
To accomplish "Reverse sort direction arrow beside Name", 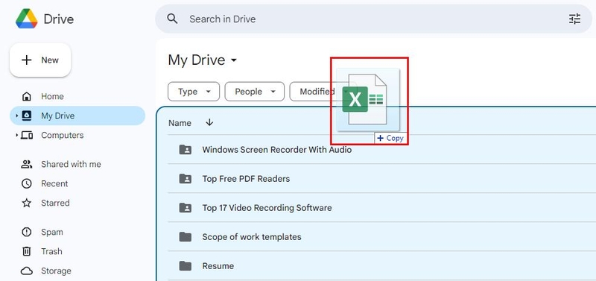I will point(209,122).
